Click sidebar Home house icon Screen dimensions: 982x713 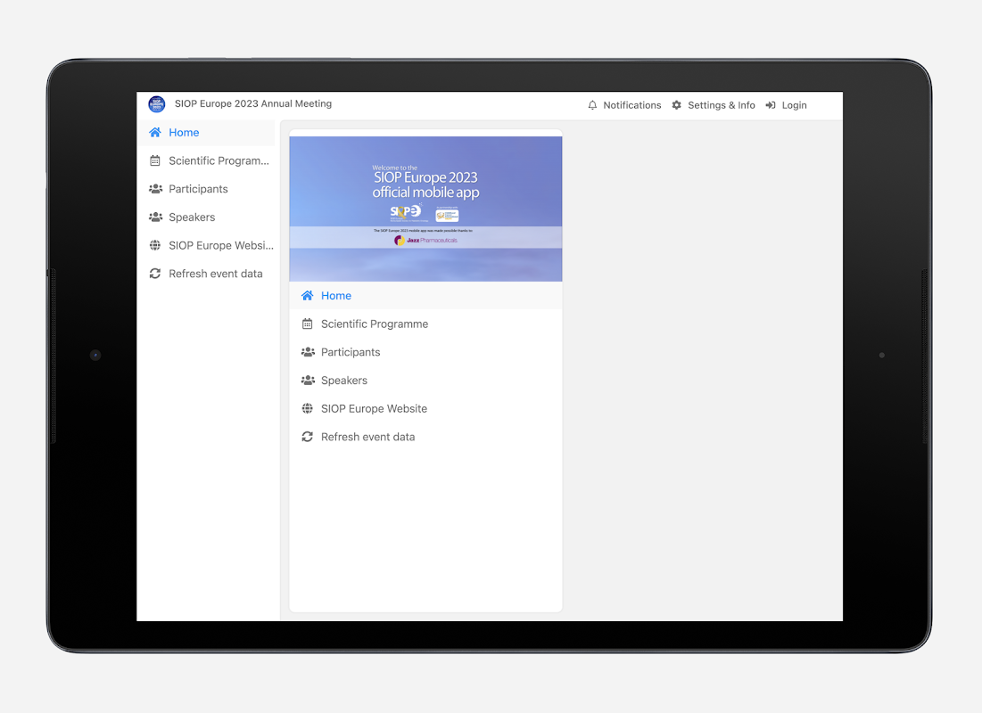point(155,132)
